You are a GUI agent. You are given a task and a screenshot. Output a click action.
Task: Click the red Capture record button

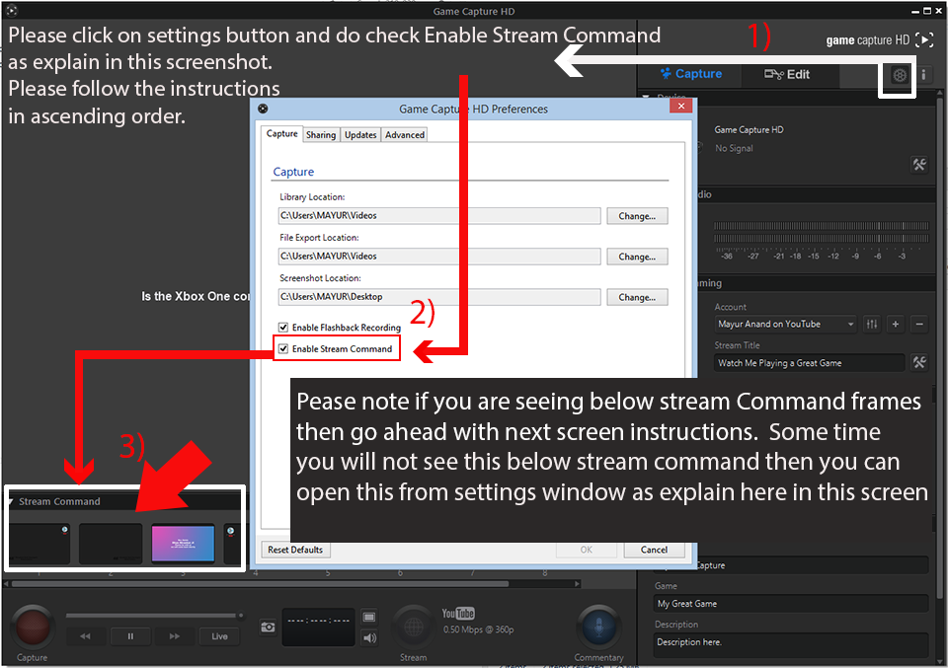point(32,627)
